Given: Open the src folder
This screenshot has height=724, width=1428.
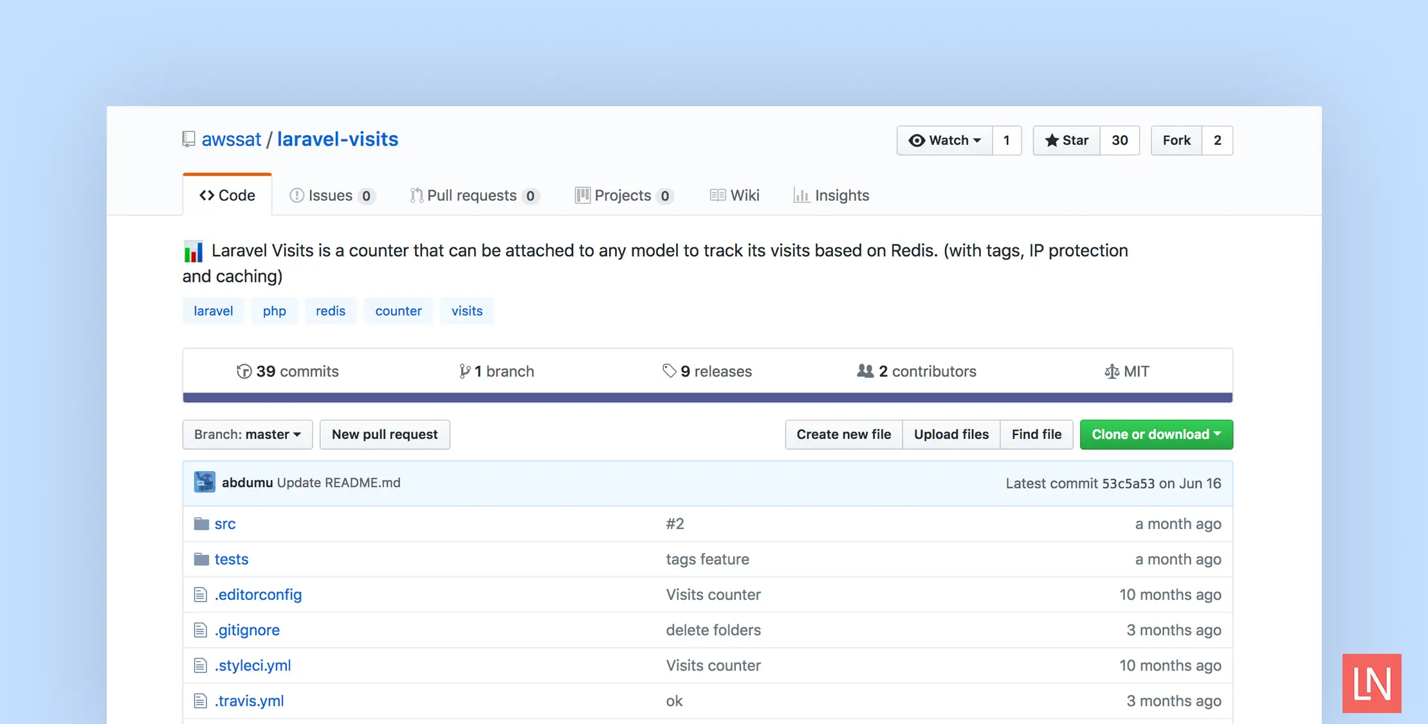Looking at the screenshot, I should coord(225,524).
